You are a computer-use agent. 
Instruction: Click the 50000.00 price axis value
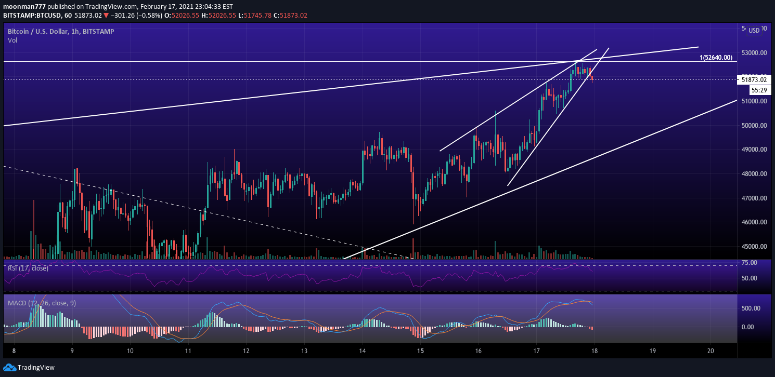pyautogui.click(x=755, y=125)
